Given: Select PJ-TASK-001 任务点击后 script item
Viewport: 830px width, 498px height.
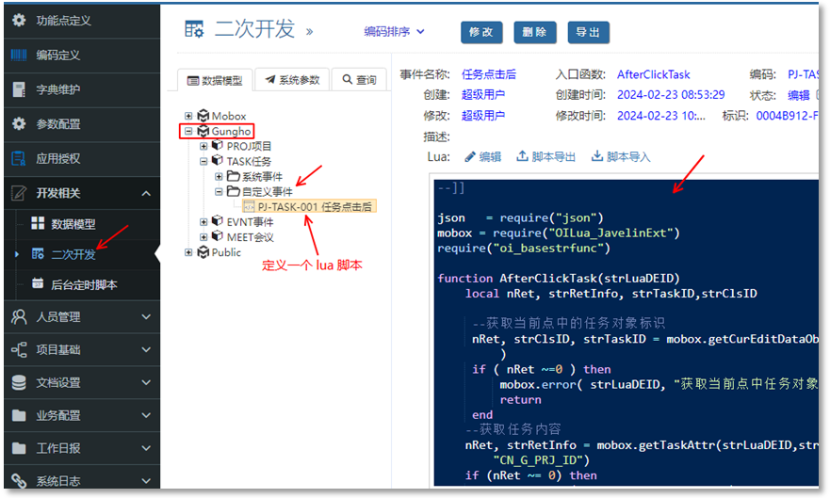Looking at the screenshot, I should [315, 206].
